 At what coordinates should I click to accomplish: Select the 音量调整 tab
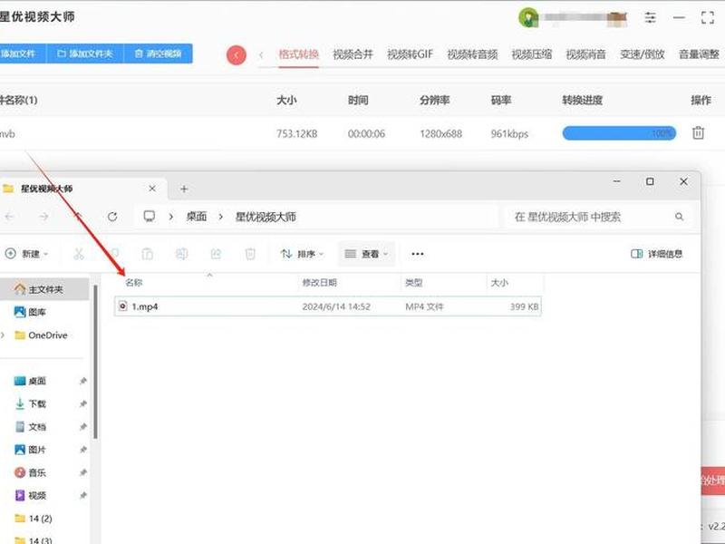tap(699, 54)
